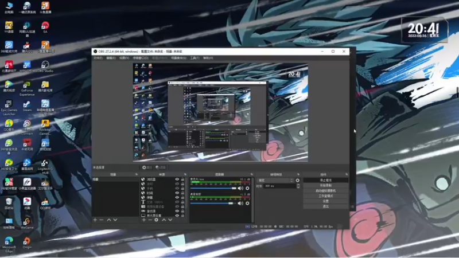The width and height of the screenshot is (459, 258).
Task: Toggle visibility eye of 时间 source
Action: [177, 193]
